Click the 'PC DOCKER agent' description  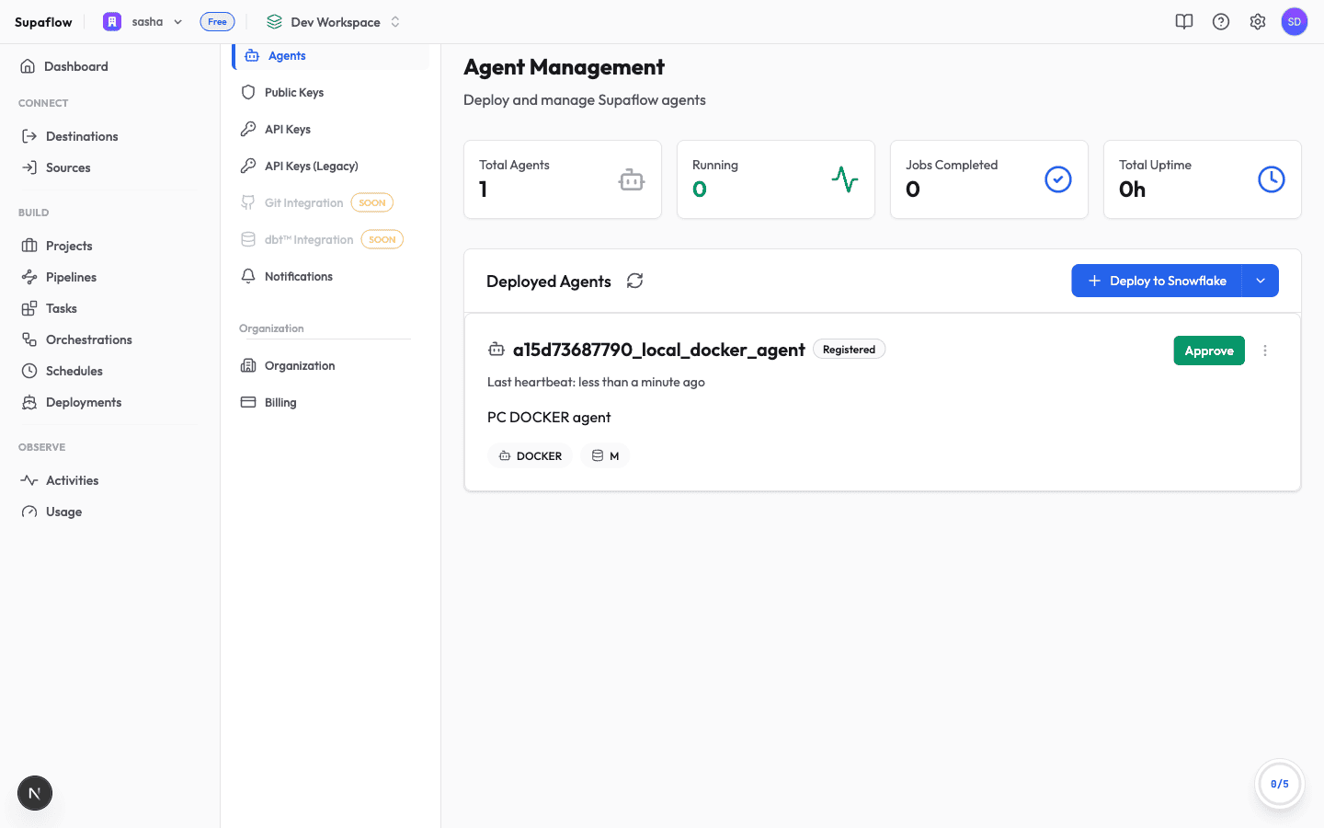click(x=549, y=417)
